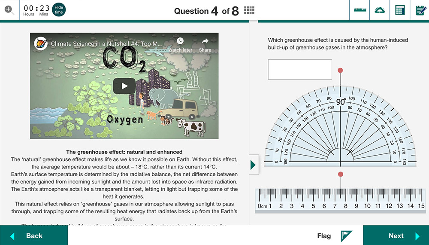Image resolution: width=429 pixels, height=245 pixels.
Task: Collapse the panel using the green arrow tab
Action: 254,165
